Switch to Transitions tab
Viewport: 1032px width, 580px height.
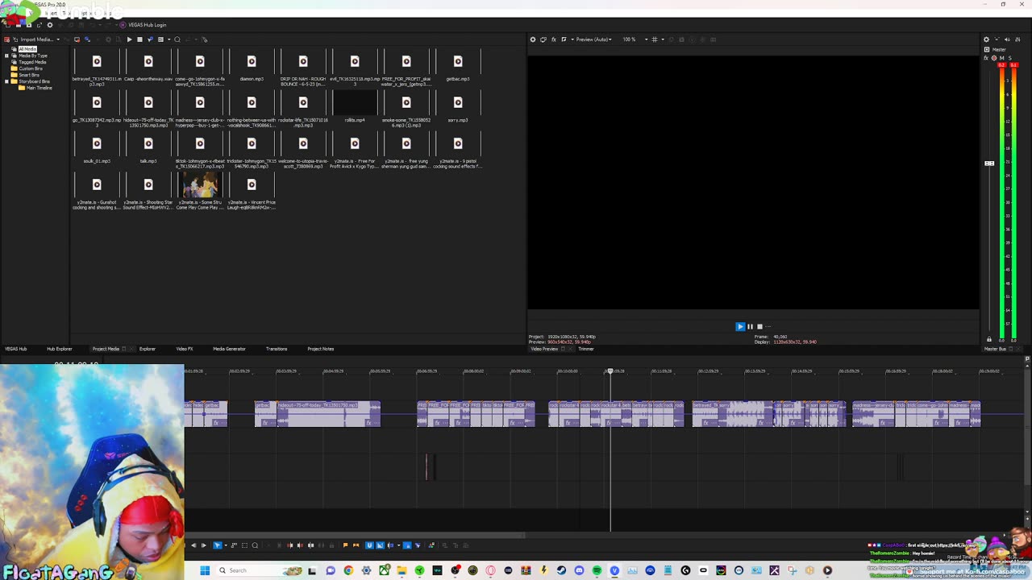[x=277, y=349]
